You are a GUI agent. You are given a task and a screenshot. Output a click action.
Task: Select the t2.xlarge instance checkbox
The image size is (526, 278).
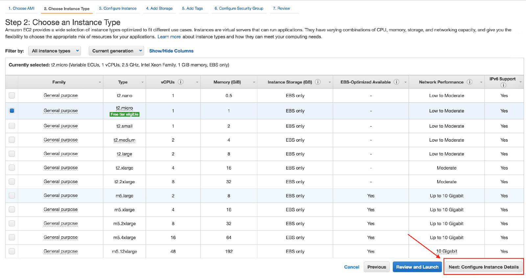(x=12, y=168)
